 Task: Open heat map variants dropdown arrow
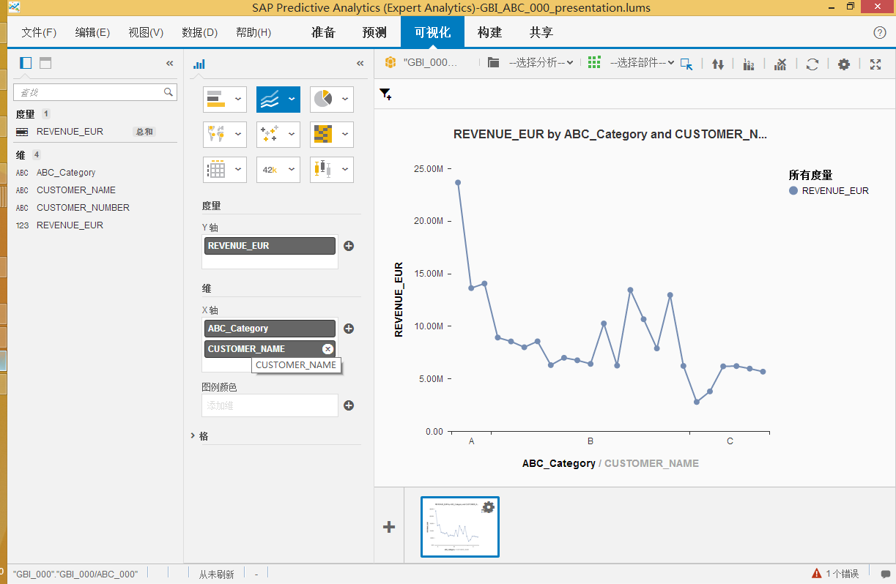click(345, 134)
